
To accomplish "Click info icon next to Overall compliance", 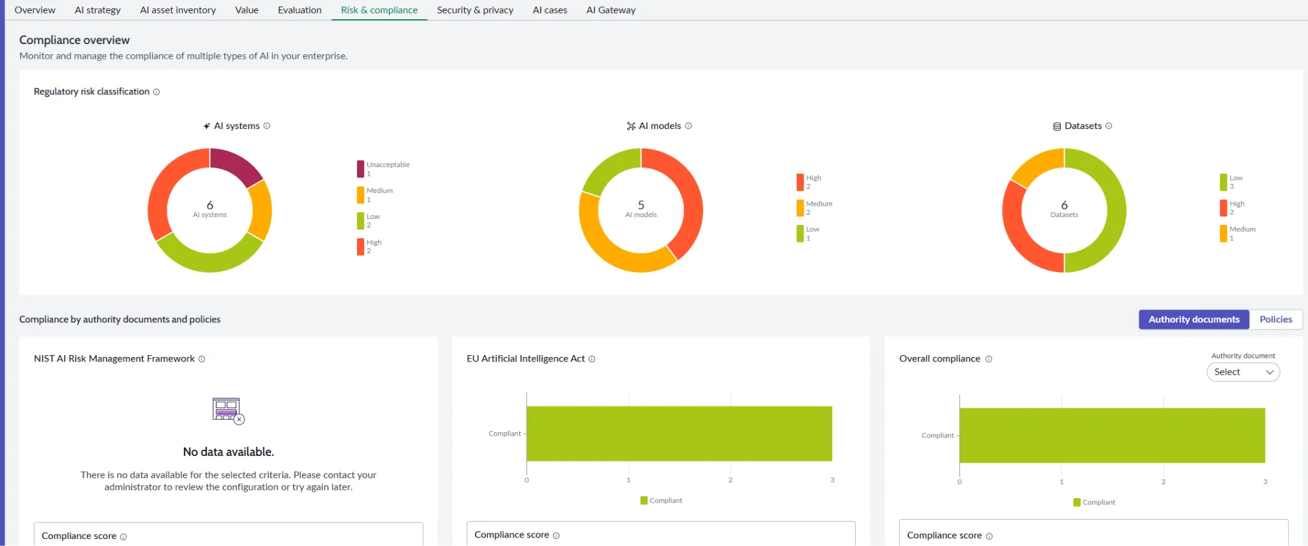I will (x=989, y=359).
